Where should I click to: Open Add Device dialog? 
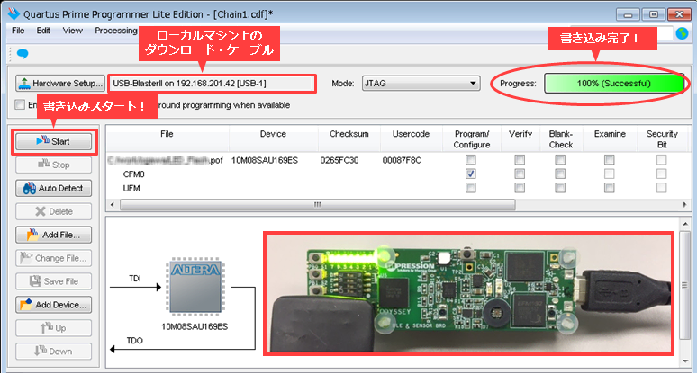[x=54, y=305]
